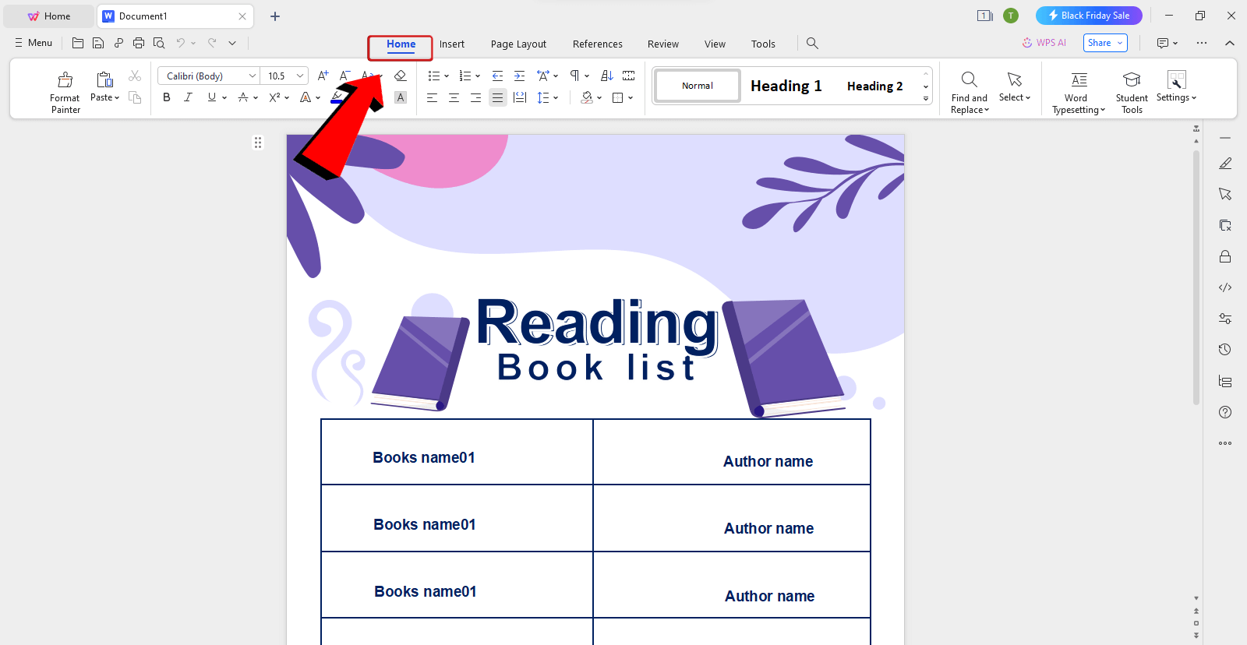Click the Sort icon
Viewport: 1247px width, 645px height.
(x=607, y=76)
